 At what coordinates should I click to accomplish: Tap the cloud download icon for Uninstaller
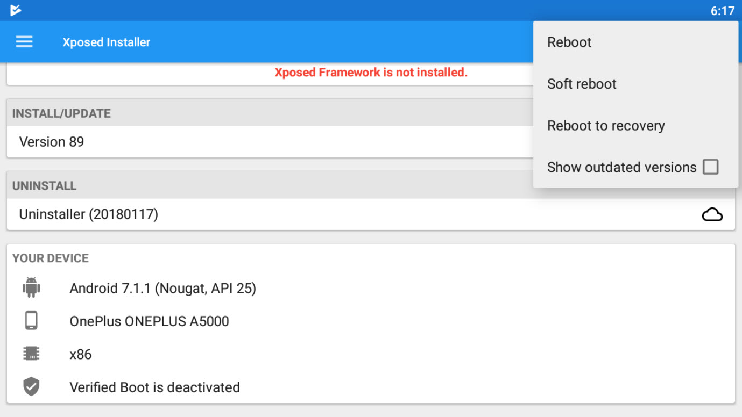pyautogui.click(x=712, y=215)
